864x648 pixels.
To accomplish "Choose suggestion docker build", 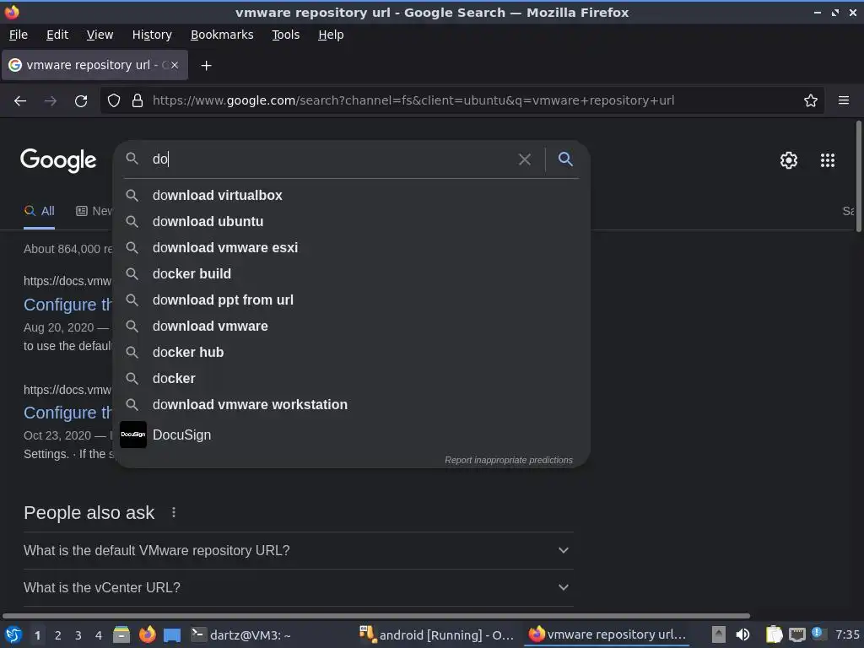I will point(351,274).
